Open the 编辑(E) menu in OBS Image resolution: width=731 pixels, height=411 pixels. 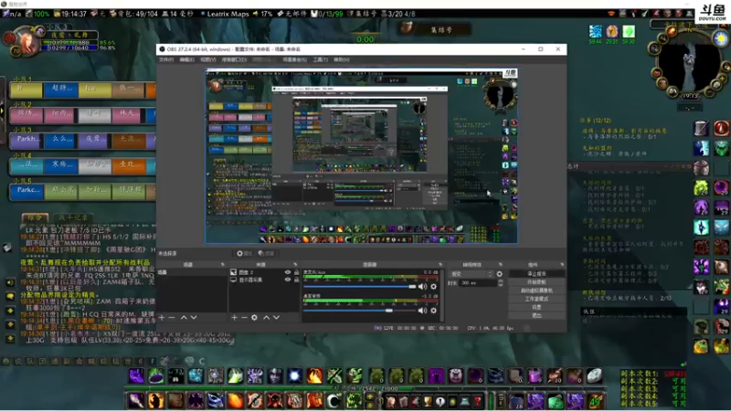(x=186, y=59)
